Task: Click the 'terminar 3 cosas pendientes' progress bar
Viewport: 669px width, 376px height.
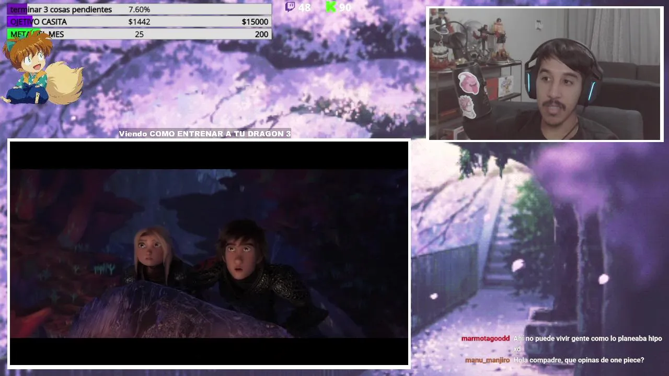Action: coord(139,9)
